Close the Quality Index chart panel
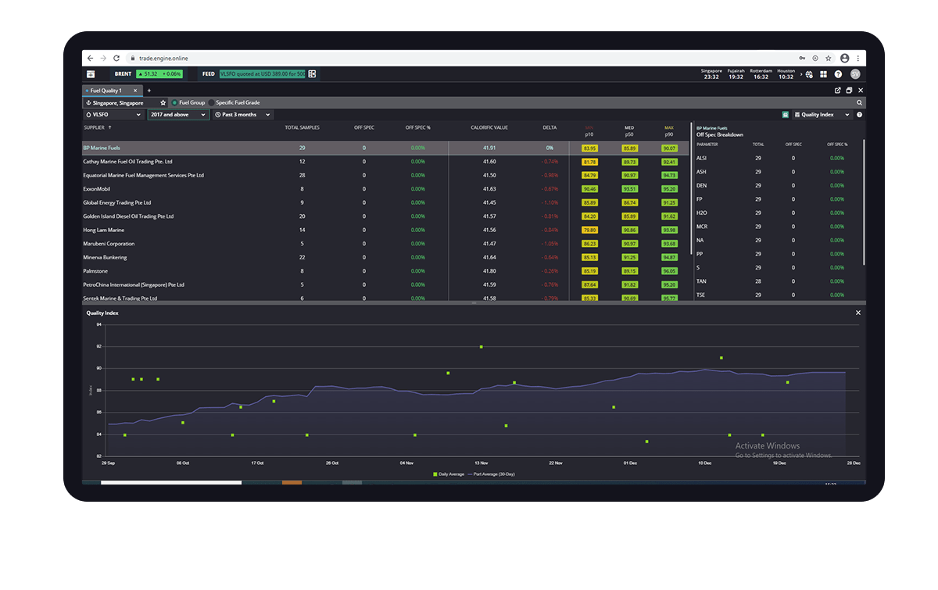 pos(857,313)
